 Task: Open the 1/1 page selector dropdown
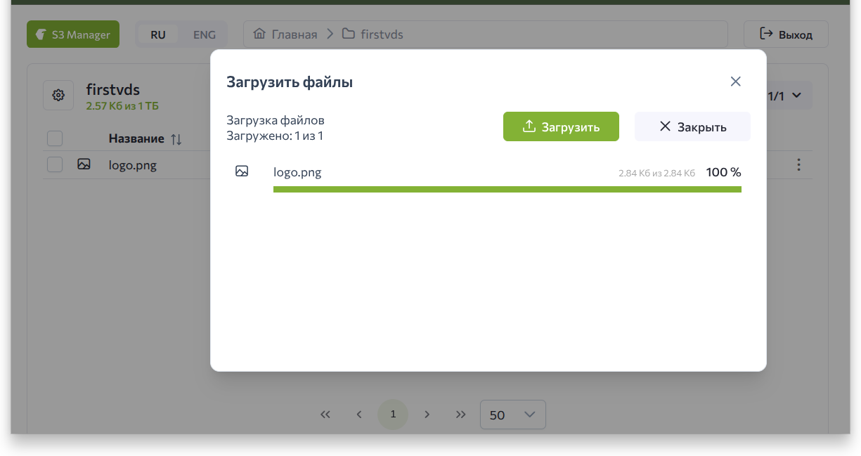[x=785, y=96]
